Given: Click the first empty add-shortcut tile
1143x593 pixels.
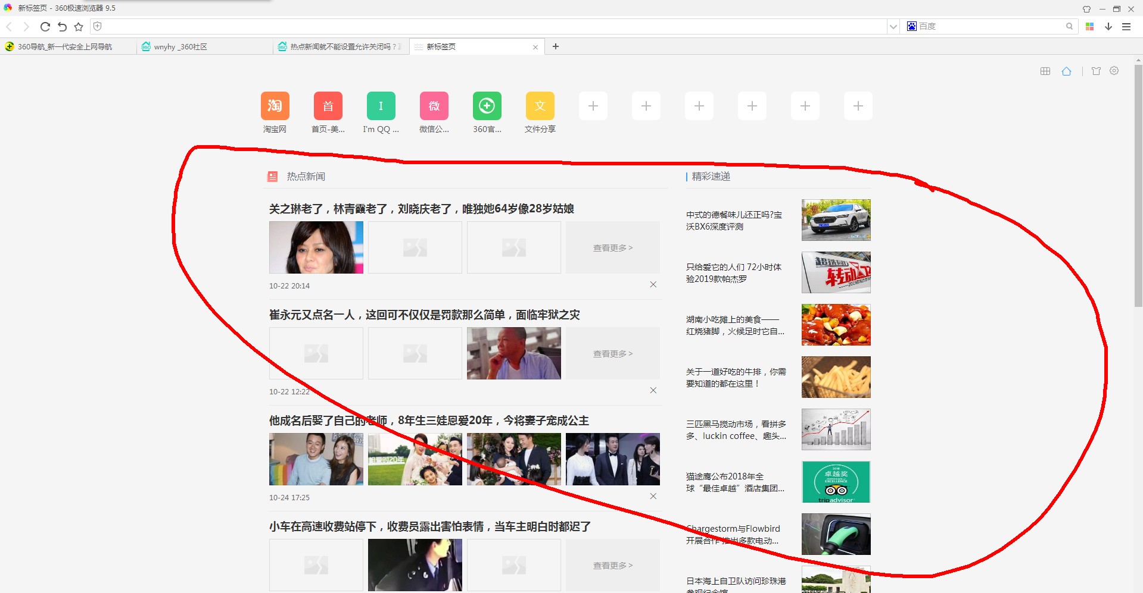Looking at the screenshot, I should [x=593, y=106].
